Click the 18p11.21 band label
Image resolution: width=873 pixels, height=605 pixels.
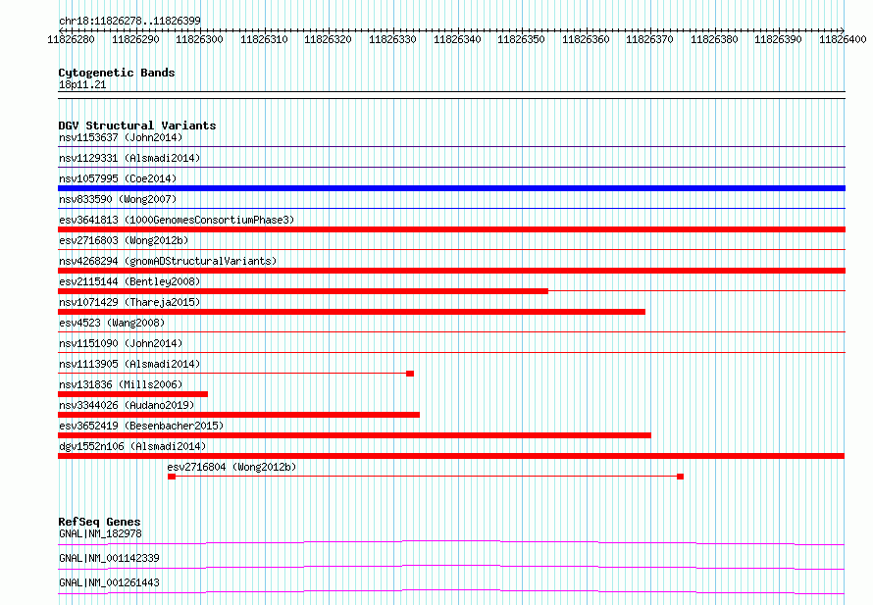coord(81,84)
